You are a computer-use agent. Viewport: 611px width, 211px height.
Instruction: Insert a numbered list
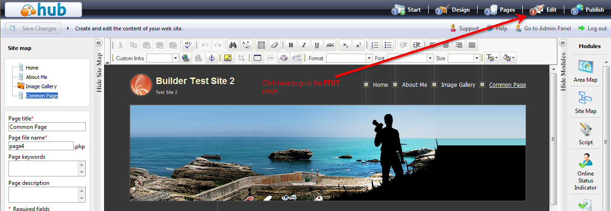pyautogui.click(x=375, y=45)
